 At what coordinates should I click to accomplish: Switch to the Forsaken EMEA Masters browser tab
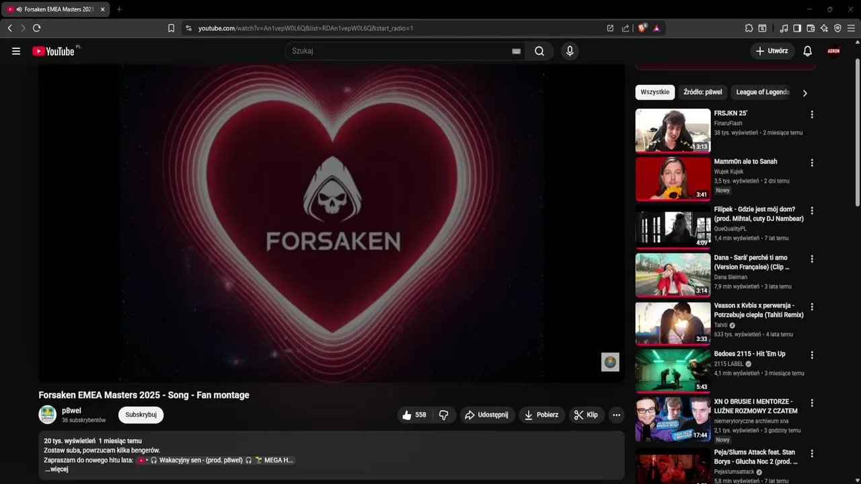click(55, 9)
